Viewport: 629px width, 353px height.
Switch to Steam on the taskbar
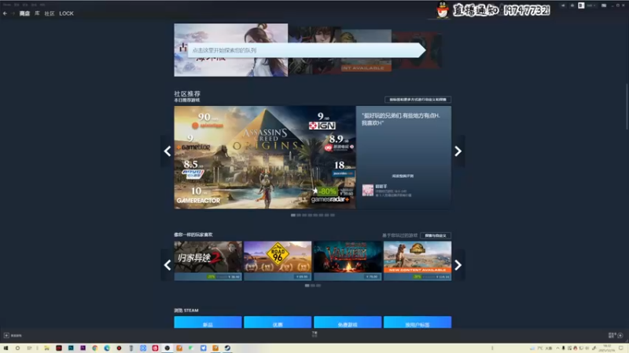click(227, 348)
